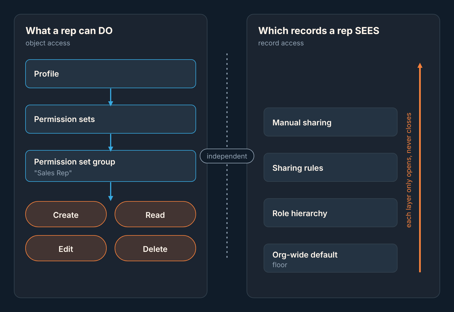Select the Edit pill
Screen dimensions: 454x312
pos(66,248)
